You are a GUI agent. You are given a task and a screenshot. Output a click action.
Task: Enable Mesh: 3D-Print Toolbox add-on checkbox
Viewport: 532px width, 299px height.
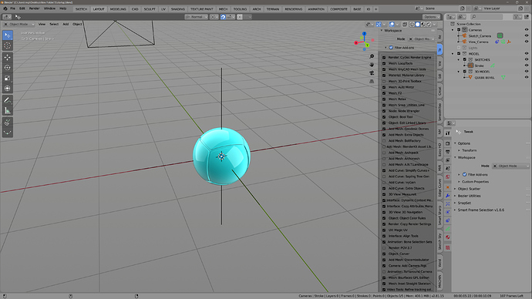pos(384,82)
